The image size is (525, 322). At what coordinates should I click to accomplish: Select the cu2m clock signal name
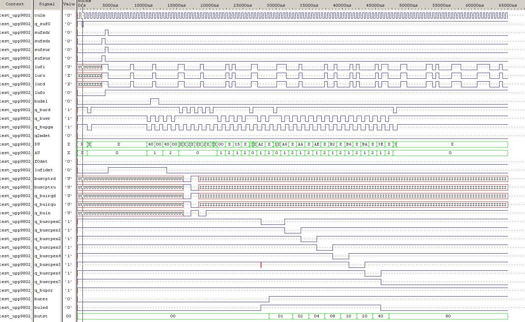click(40, 15)
